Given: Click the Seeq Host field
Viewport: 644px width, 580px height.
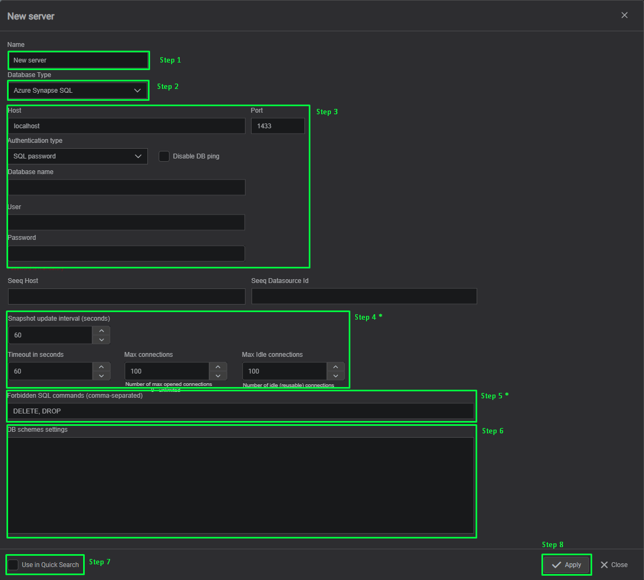Looking at the screenshot, I should [126, 296].
